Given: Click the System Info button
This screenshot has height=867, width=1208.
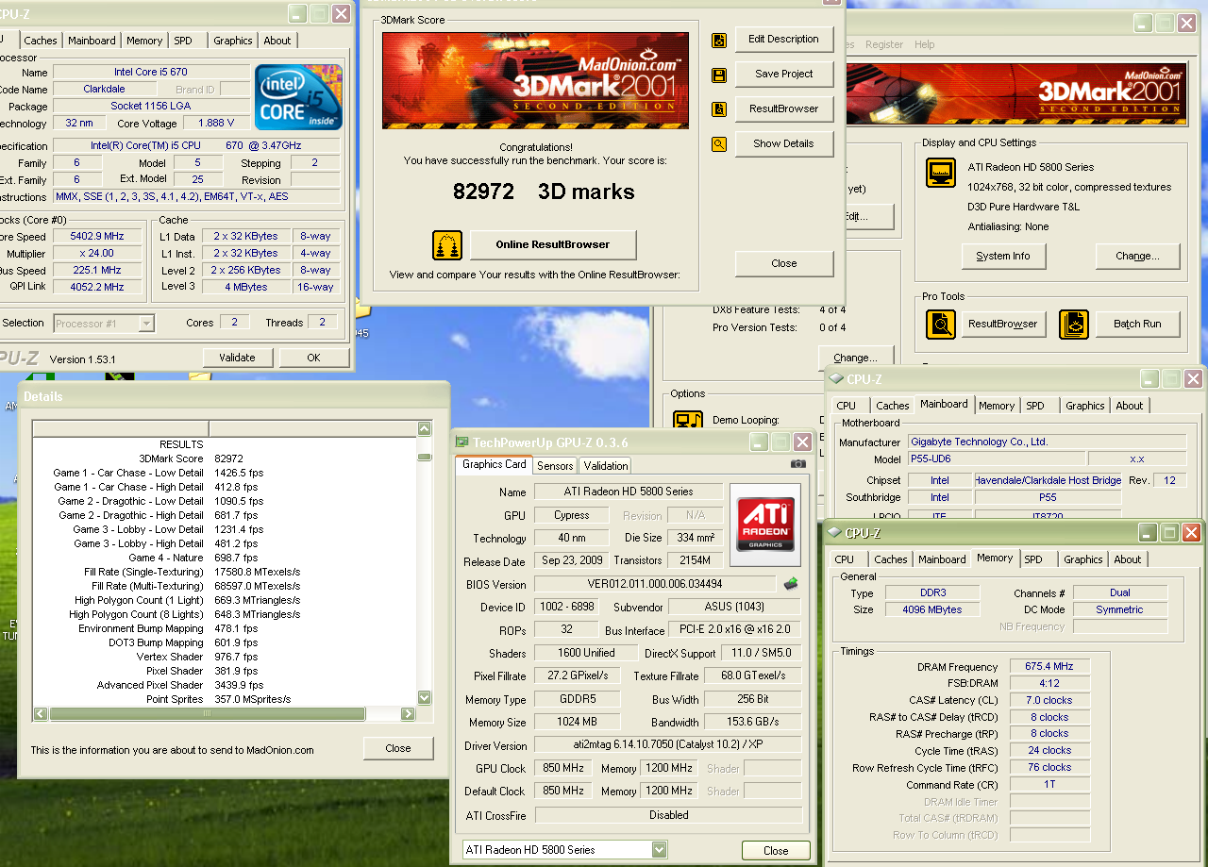Looking at the screenshot, I should pos(1003,257).
